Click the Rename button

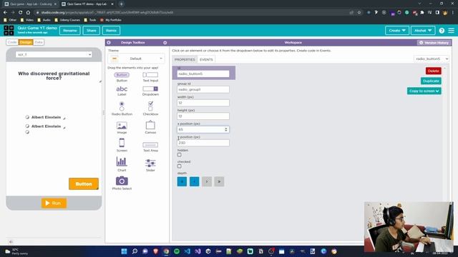coord(70,31)
